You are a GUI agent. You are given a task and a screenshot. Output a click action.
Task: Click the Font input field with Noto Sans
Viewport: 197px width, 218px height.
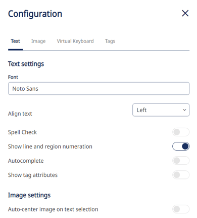coord(98,89)
